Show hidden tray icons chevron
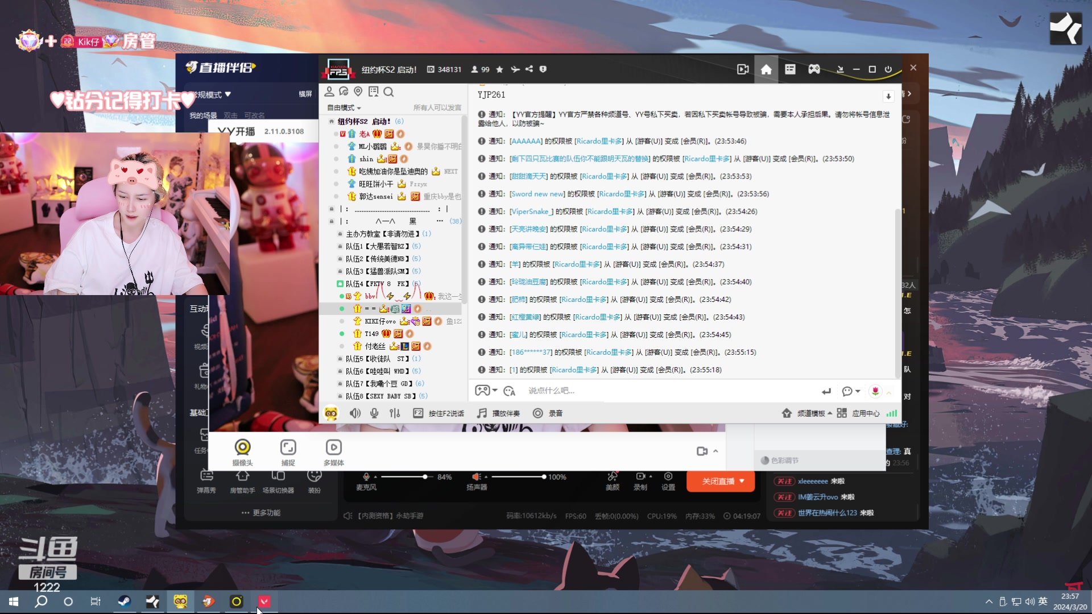Viewport: 1092px width, 614px height. click(x=989, y=601)
